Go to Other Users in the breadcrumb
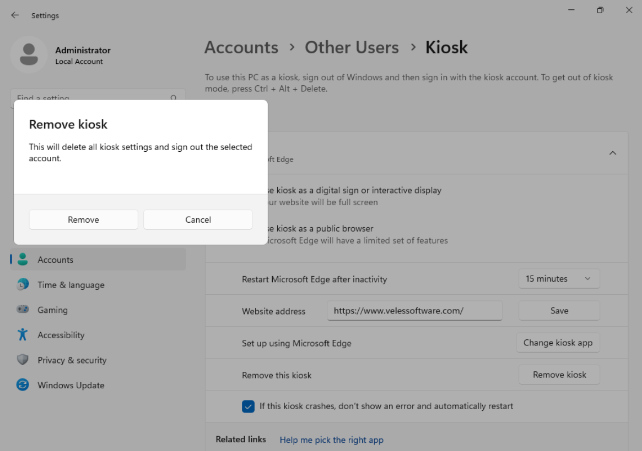 [352, 47]
